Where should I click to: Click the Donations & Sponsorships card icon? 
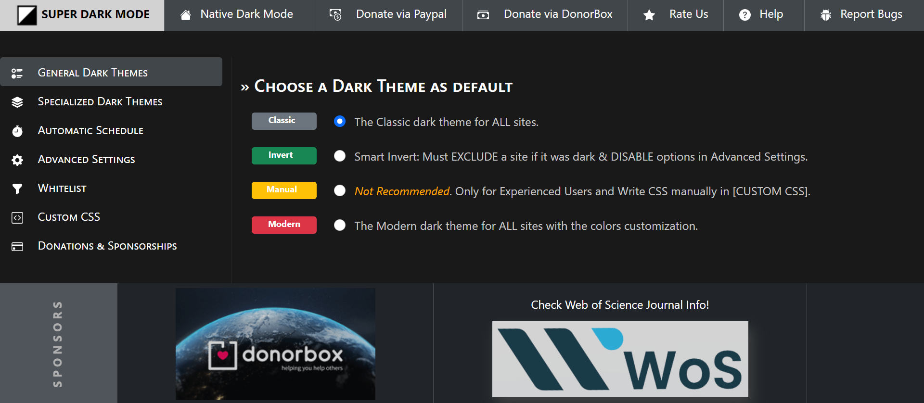click(x=17, y=246)
